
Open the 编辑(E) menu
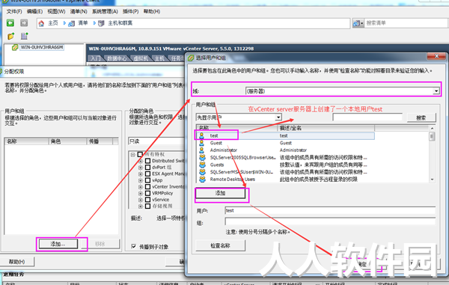[34, 11]
